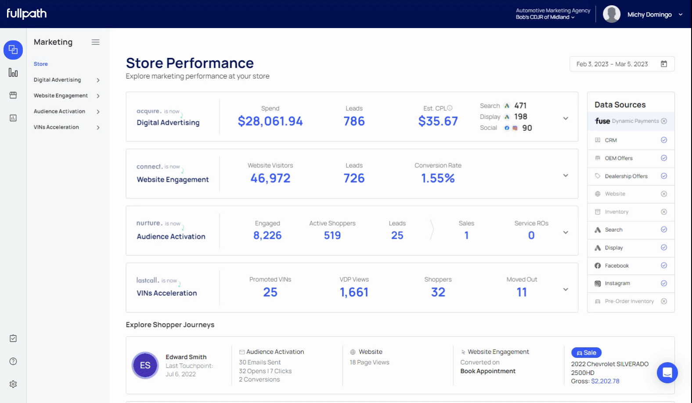Expand the VINs Acceleration performance card
The height and width of the screenshot is (403, 692).
point(566,290)
